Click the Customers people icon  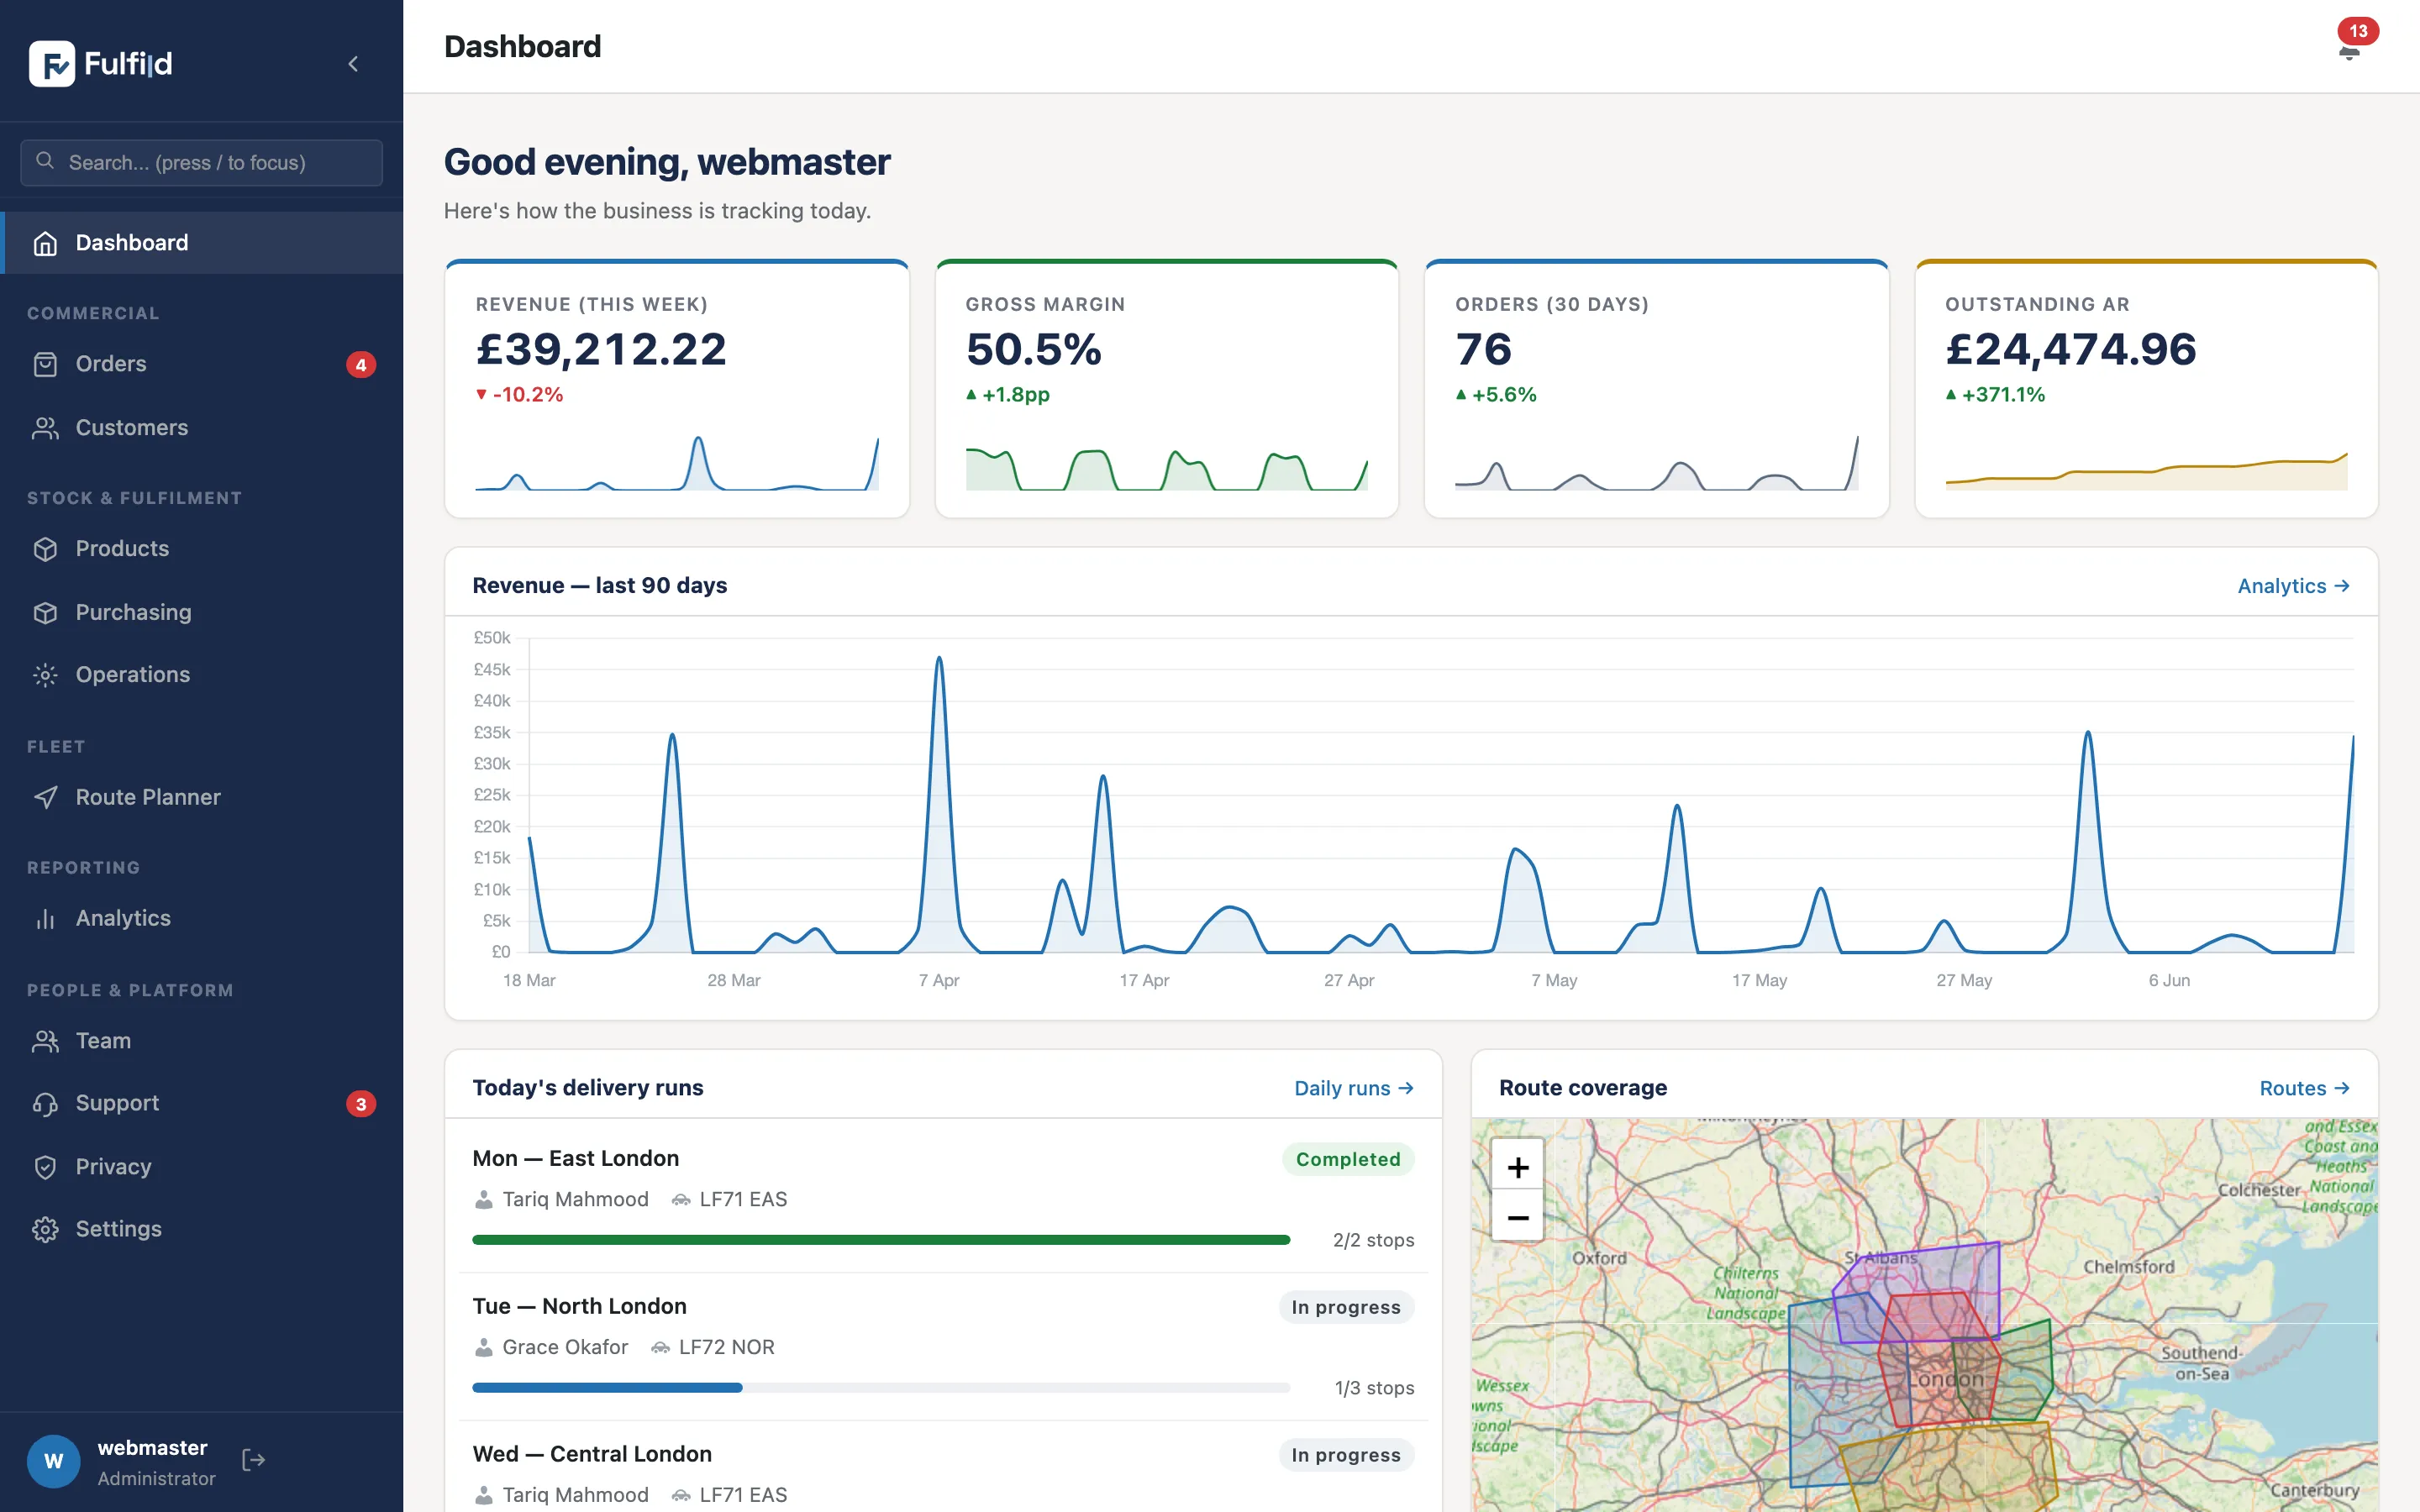point(45,428)
